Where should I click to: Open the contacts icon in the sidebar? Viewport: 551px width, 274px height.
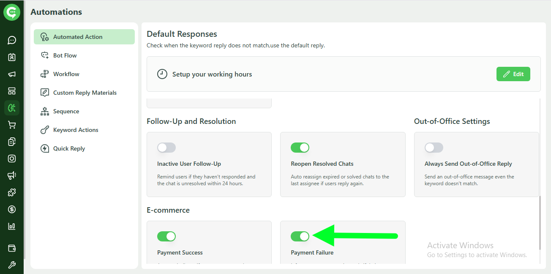tap(12, 57)
